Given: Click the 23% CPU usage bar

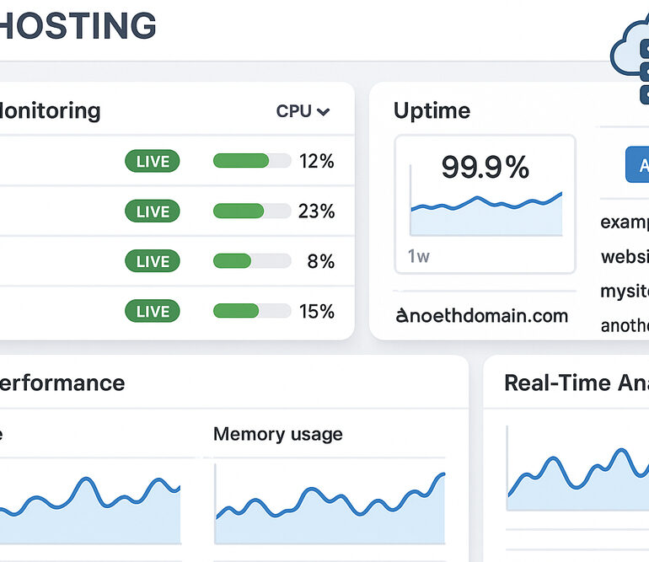Looking at the screenshot, I should pos(252,211).
